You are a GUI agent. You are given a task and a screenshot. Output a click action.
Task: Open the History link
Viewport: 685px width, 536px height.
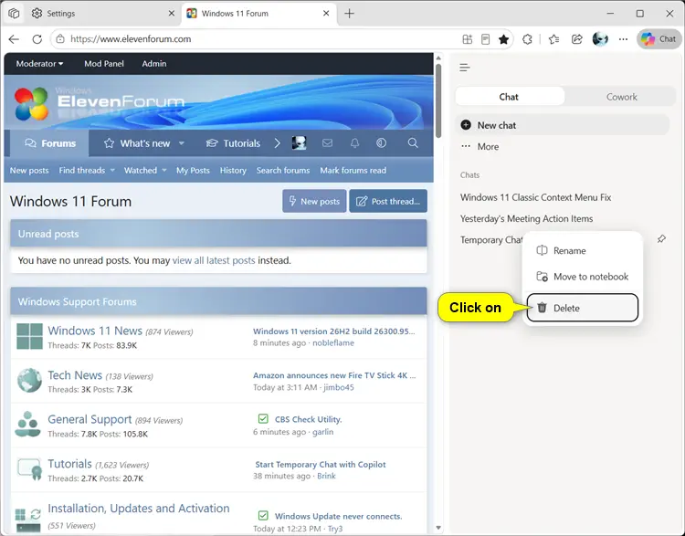point(233,171)
